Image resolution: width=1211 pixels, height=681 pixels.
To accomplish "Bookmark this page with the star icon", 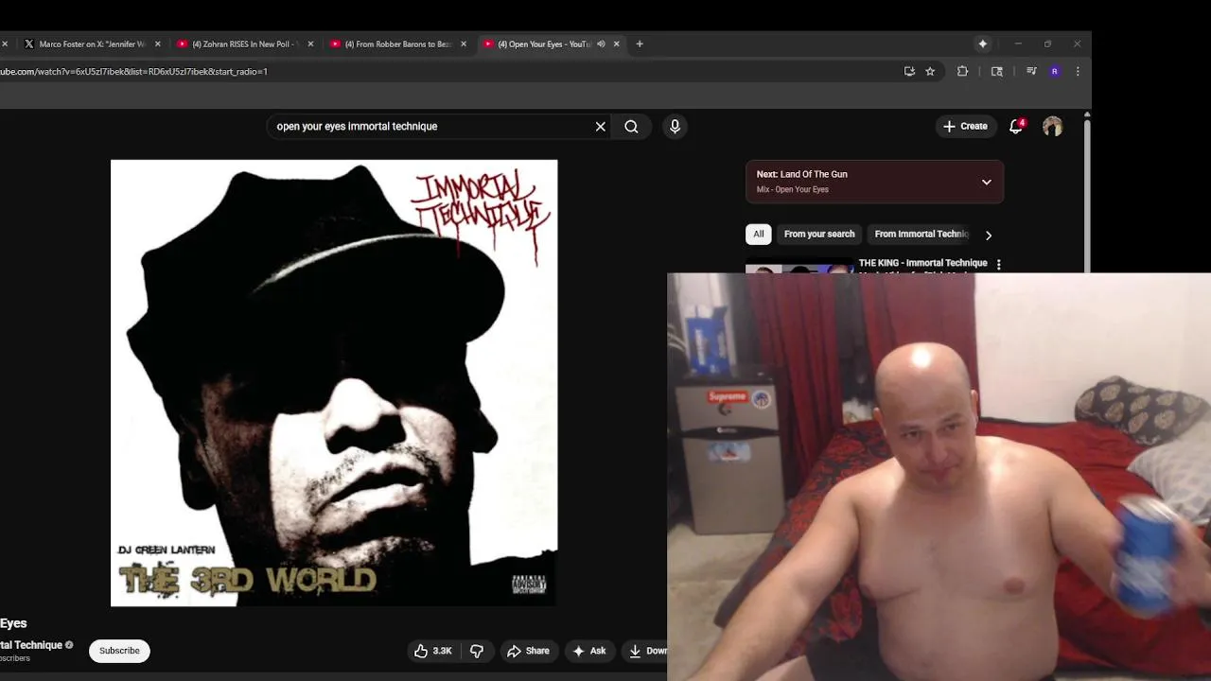I will 930,71.
